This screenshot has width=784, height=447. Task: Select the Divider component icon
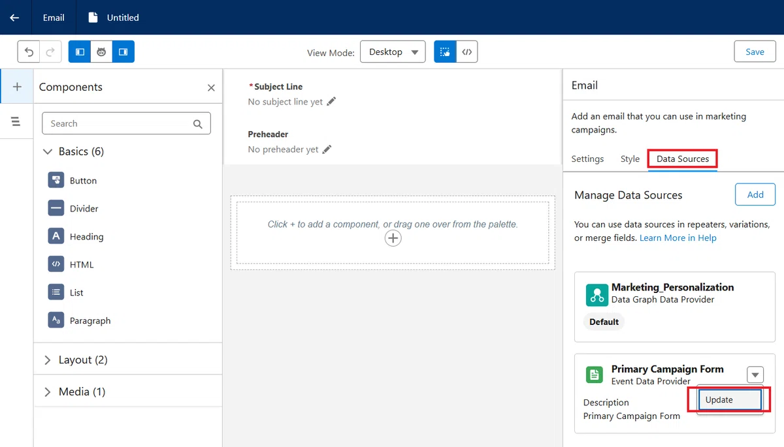click(x=56, y=208)
